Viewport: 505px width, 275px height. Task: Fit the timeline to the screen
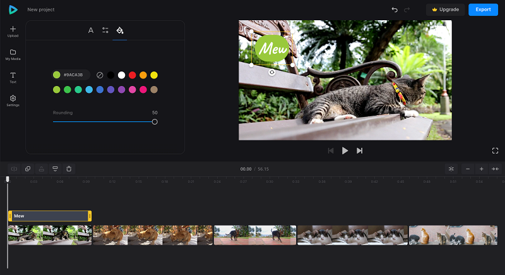[495, 169]
